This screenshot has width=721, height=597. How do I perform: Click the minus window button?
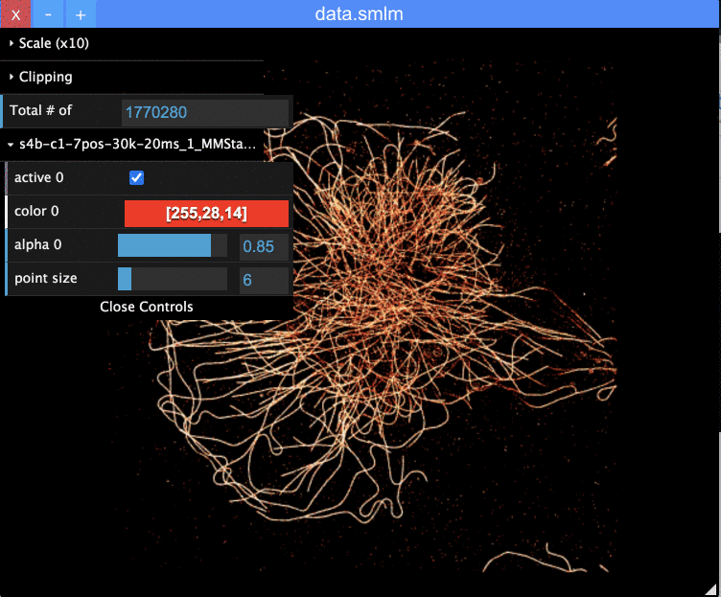(x=48, y=14)
